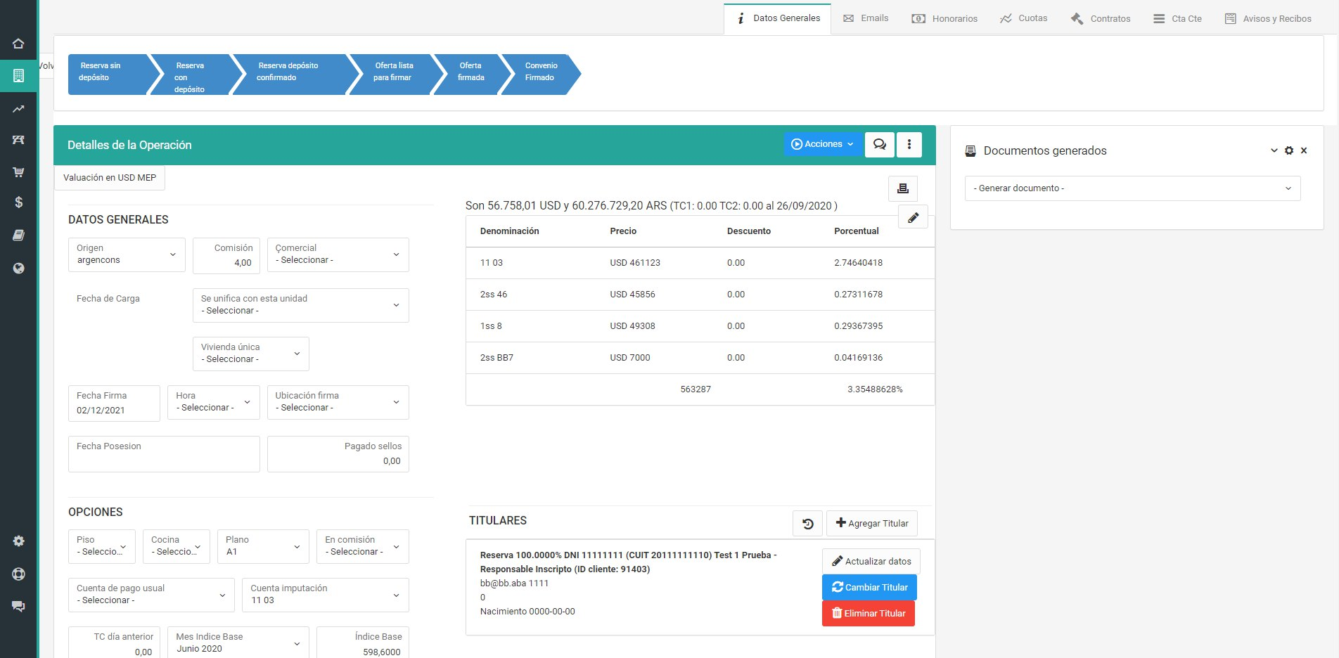Click table row 11 03
This screenshot has height=658, width=1339.
(700, 263)
